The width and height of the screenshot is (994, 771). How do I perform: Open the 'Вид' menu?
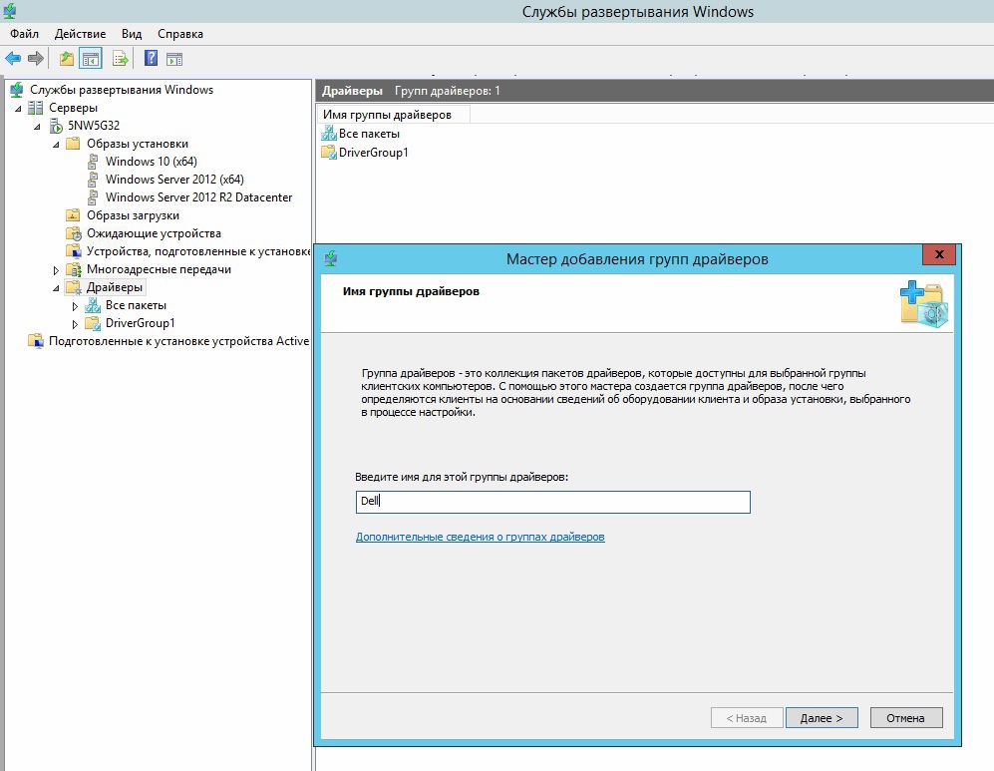tap(130, 33)
